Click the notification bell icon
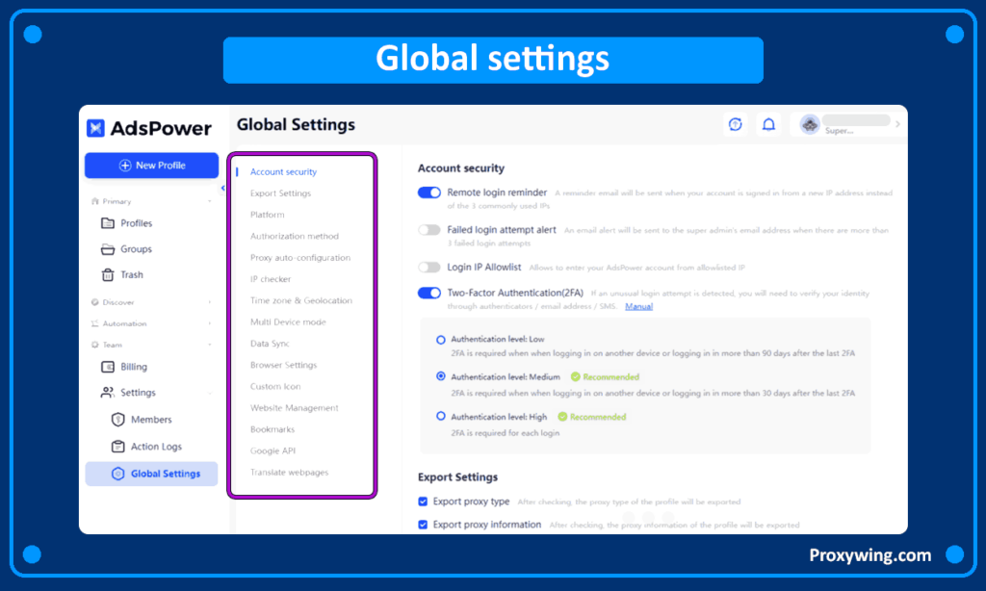The width and height of the screenshot is (986, 591). [x=768, y=124]
